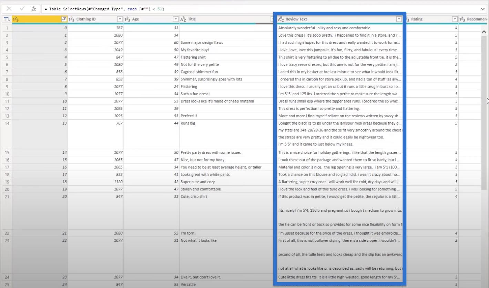Click 'A flattering, super cozy coat' review cell
The image size is (489, 288).
coord(340,182)
